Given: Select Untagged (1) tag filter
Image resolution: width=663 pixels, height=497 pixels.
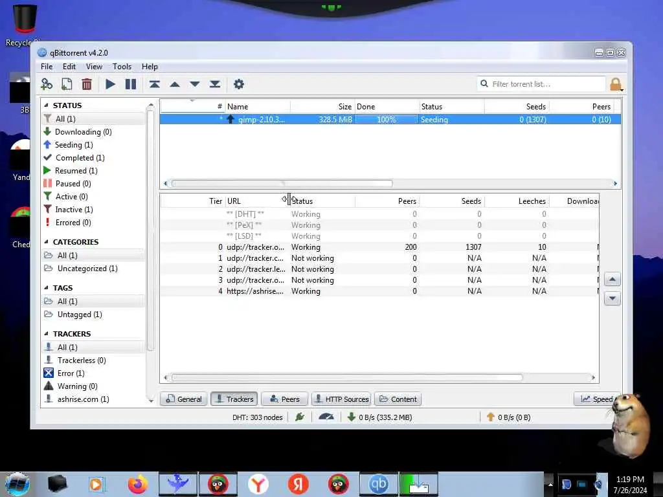Looking at the screenshot, I should click(x=80, y=315).
